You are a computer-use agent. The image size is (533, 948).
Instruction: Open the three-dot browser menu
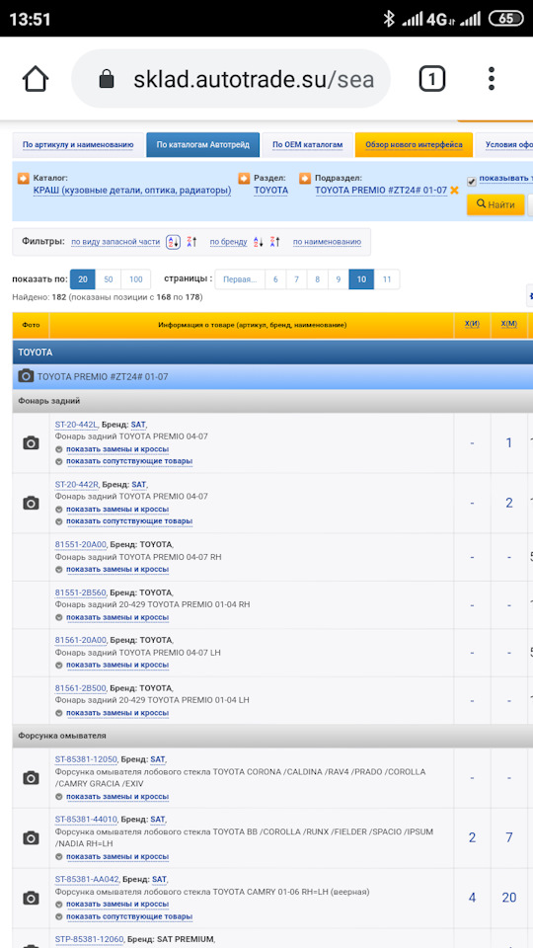pyautogui.click(x=492, y=79)
